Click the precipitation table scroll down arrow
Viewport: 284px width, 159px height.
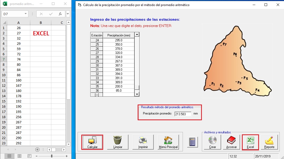[137, 94]
